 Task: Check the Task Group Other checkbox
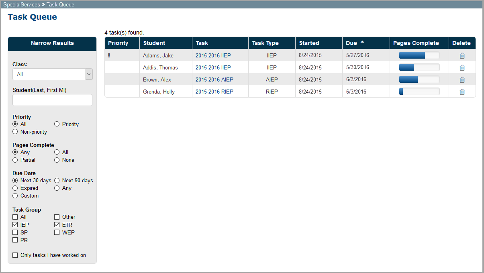pyautogui.click(x=57, y=217)
